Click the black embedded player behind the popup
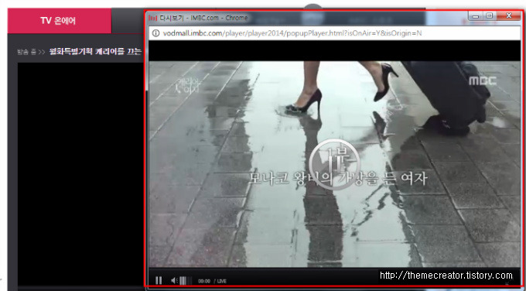526x291 pixels. coord(80,174)
